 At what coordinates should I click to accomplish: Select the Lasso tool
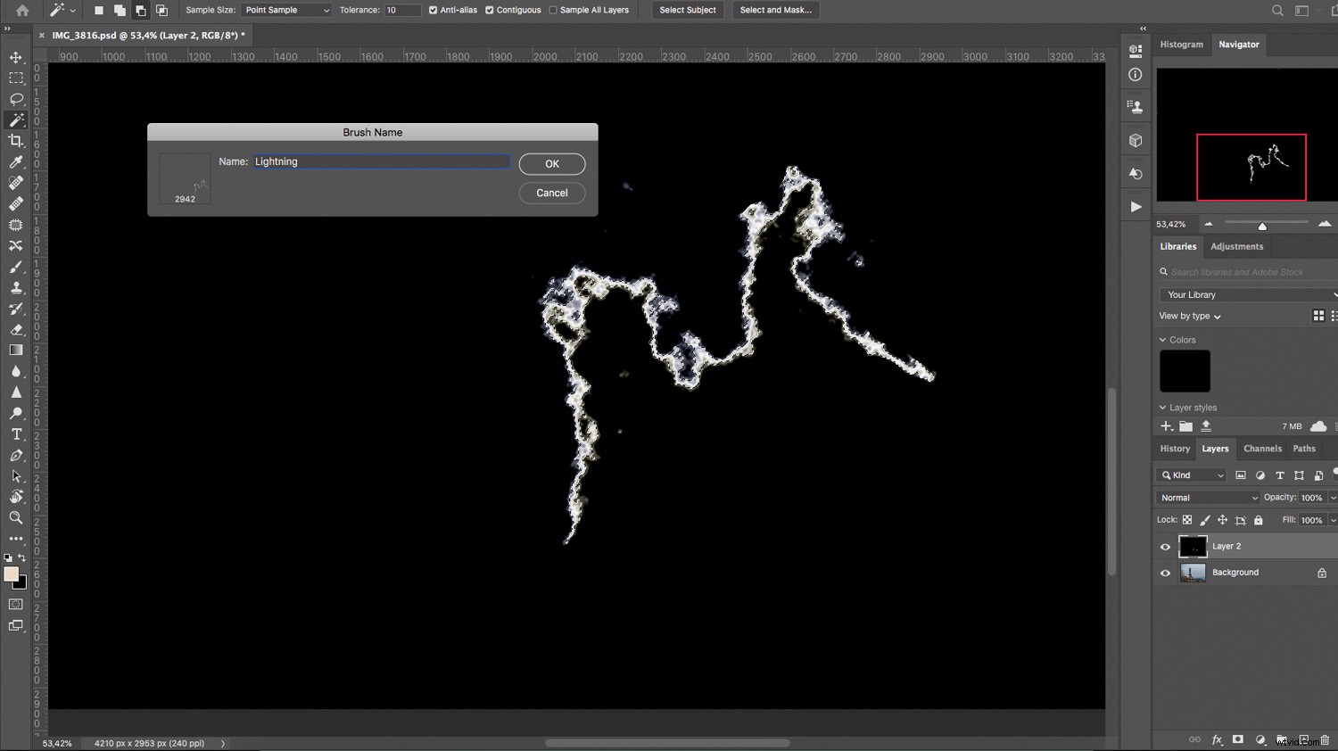click(15, 98)
